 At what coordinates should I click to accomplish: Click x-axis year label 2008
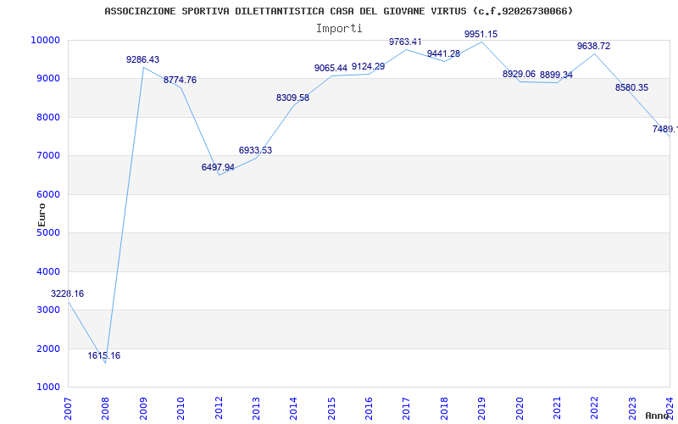105,409
